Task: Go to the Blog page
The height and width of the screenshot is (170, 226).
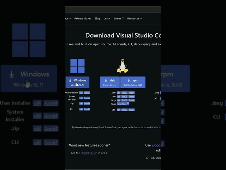Action: (x=97, y=18)
